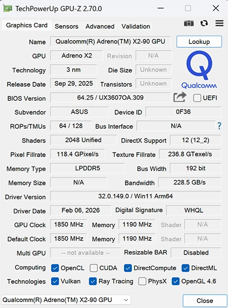Viewport: 228px width, 308px height.
Task: Click the Bus Interface question mark
Action: tap(219, 126)
